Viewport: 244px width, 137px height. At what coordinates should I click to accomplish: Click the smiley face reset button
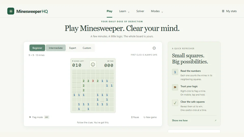point(93,64)
